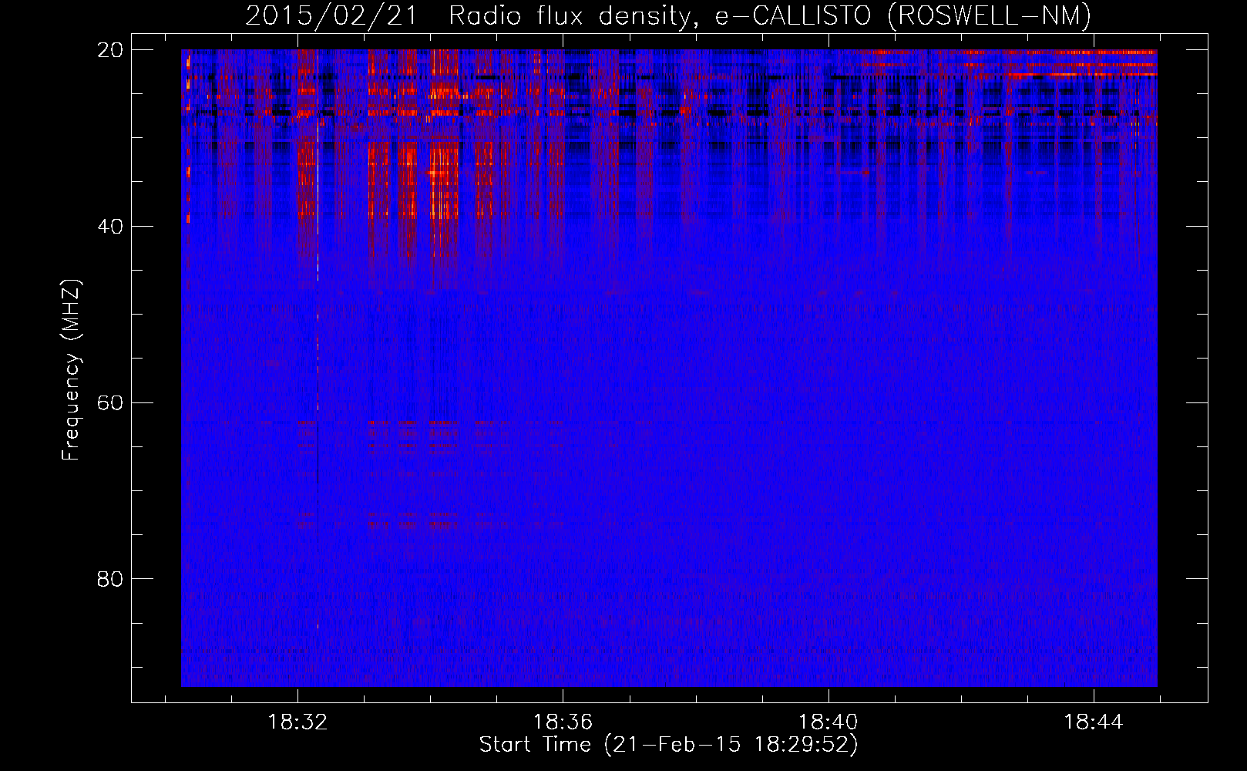The width and height of the screenshot is (1247, 771).
Task: Click the '18:36' time tick label
Action: coord(563,722)
